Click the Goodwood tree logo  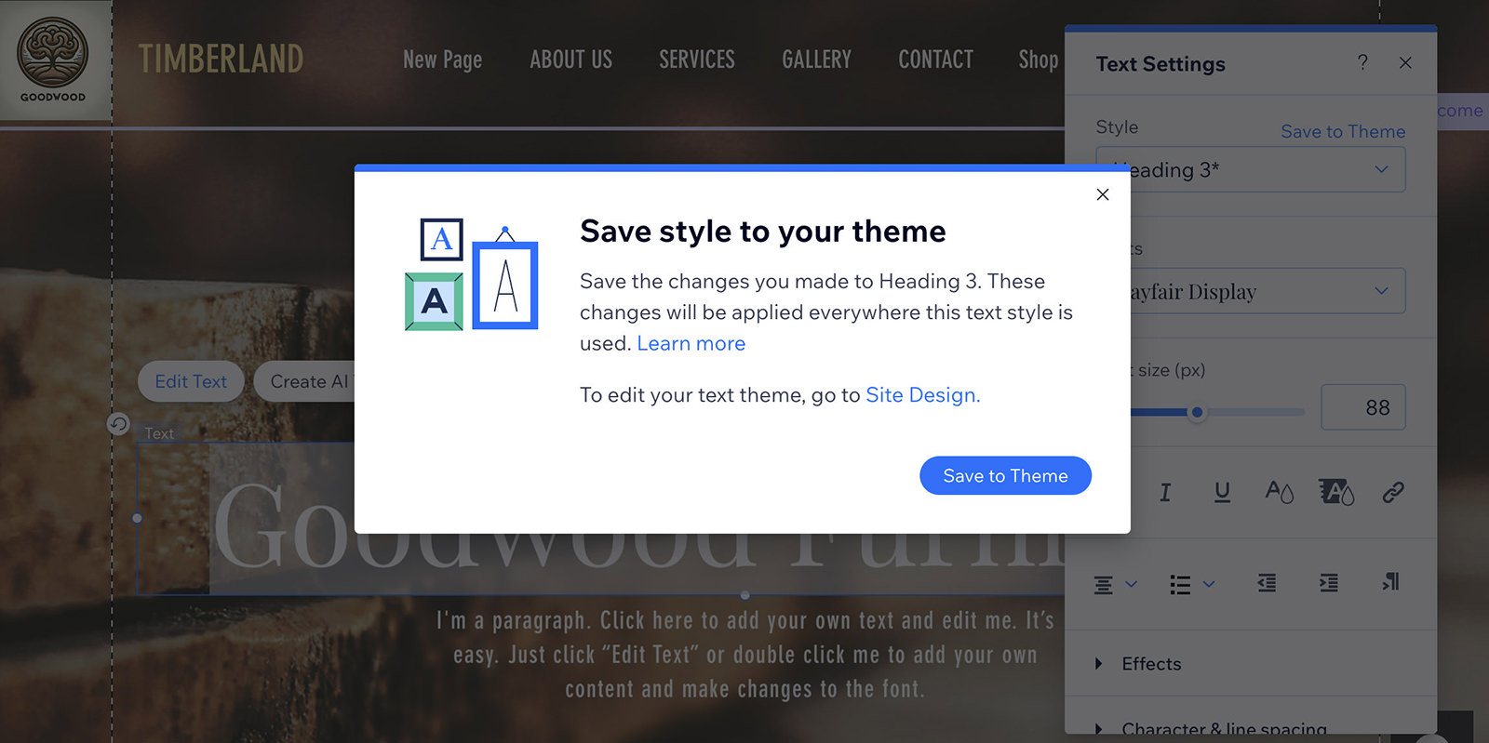coord(54,60)
